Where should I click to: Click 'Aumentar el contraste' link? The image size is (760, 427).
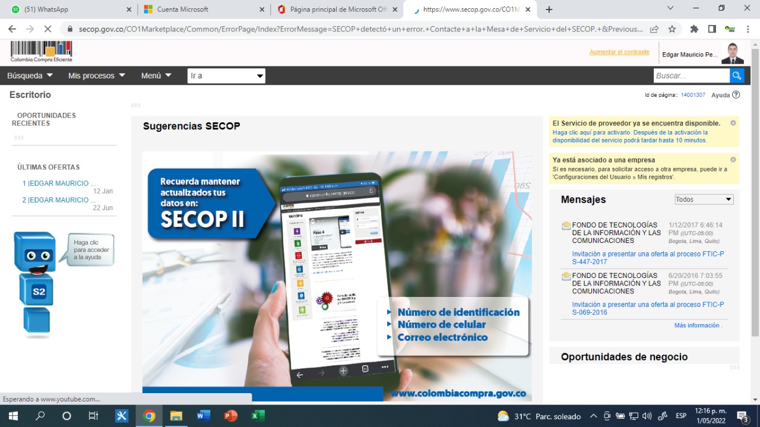(x=619, y=52)
